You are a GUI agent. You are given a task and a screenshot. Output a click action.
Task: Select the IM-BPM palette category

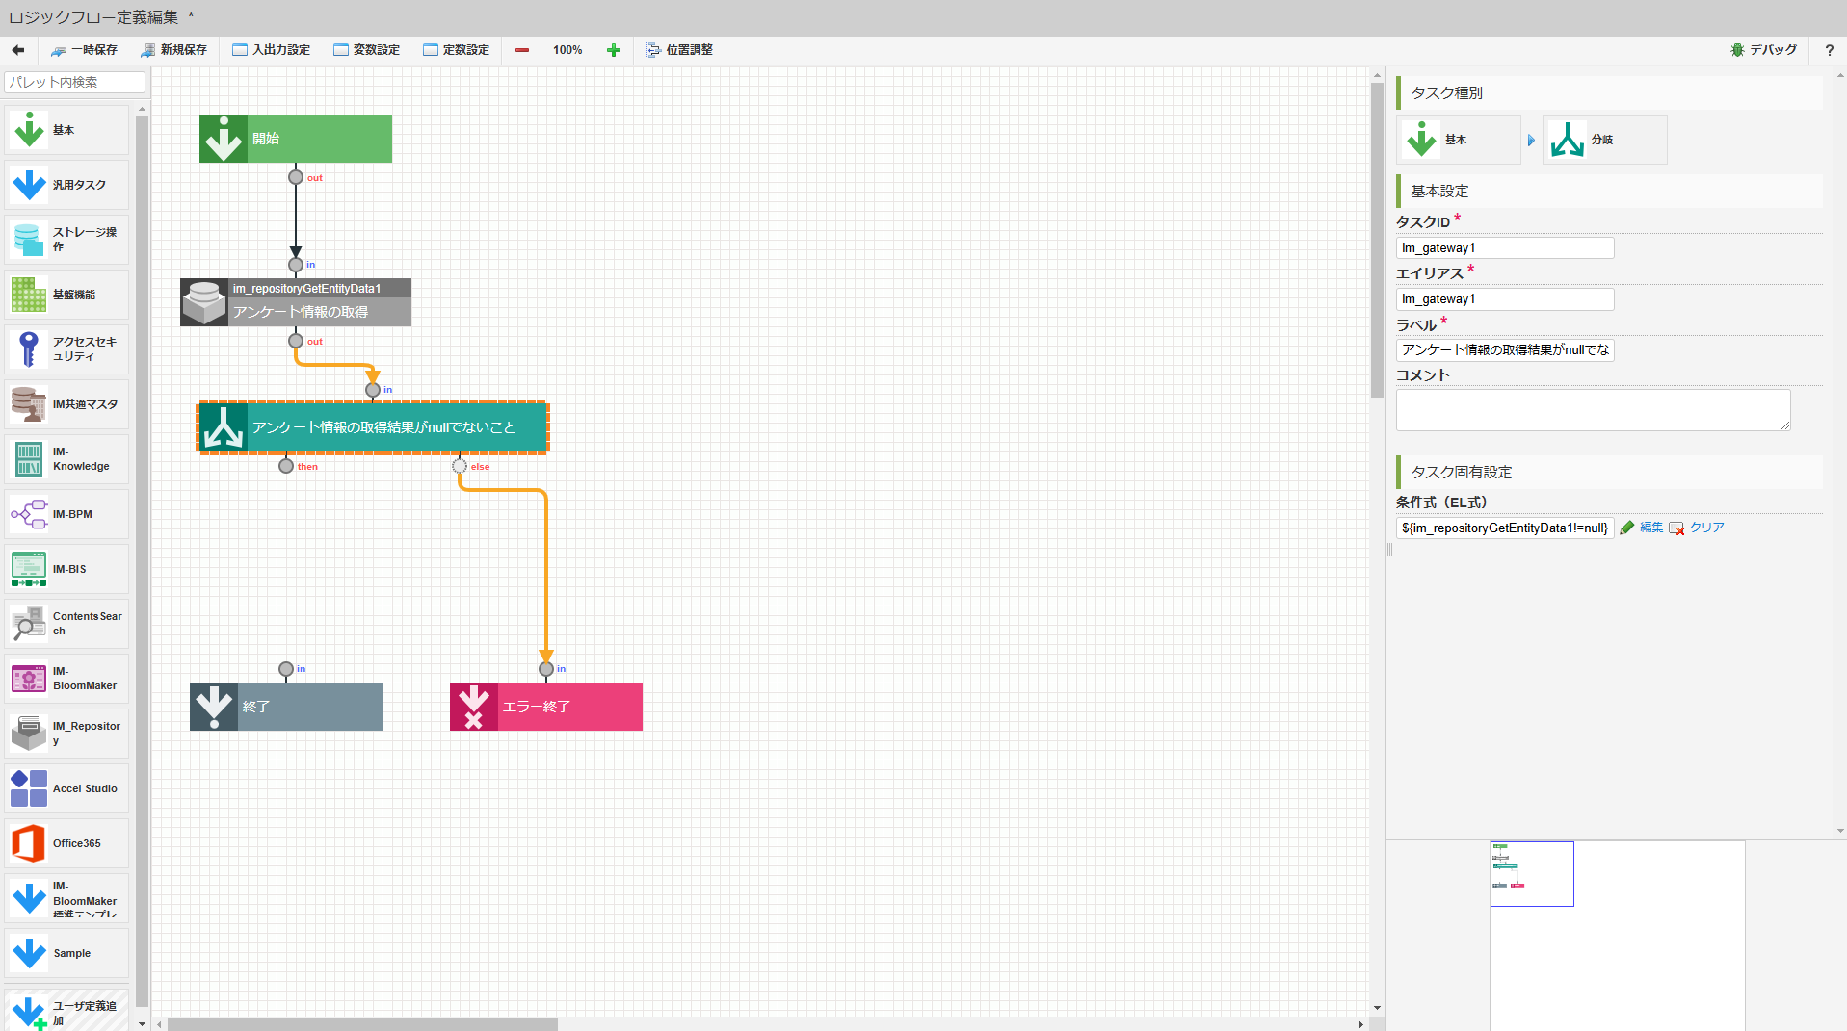tap(66, 515)
